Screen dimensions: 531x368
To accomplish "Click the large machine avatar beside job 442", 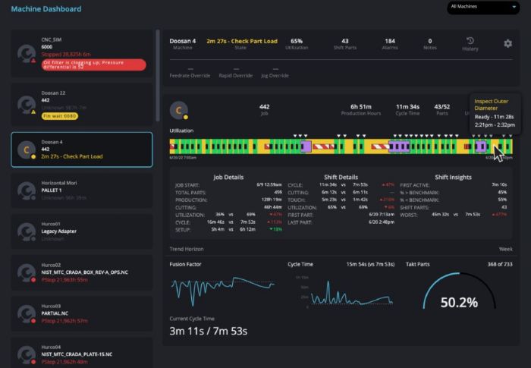I will (x=179, y=110).
